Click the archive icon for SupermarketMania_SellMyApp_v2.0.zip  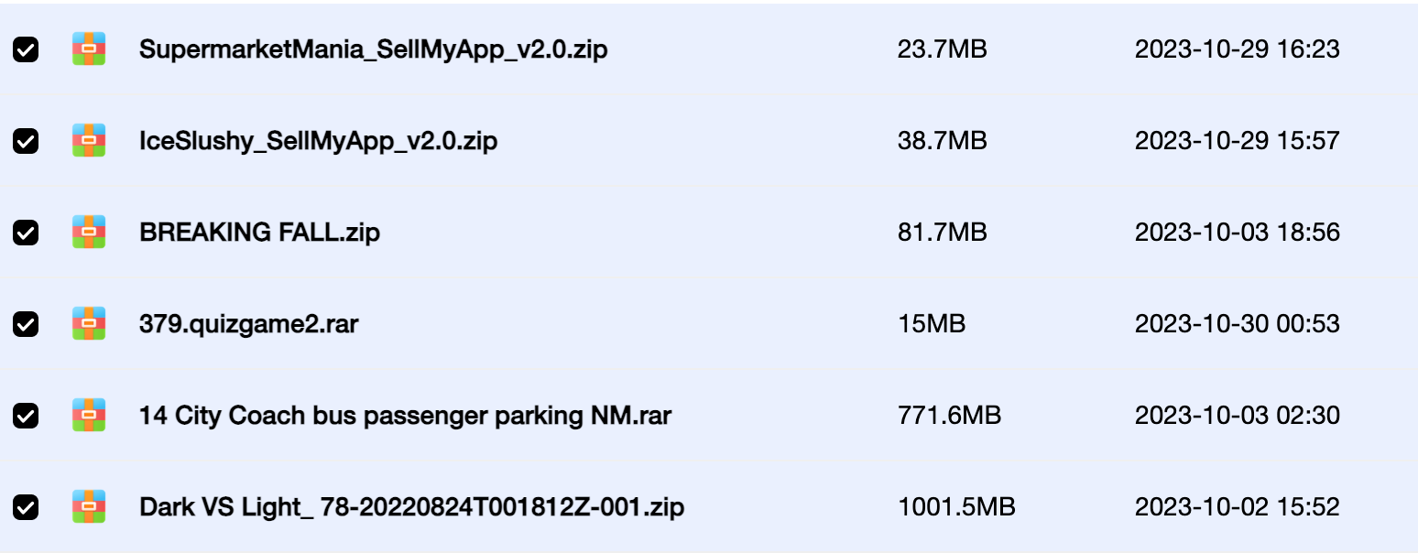pos(89,49)
